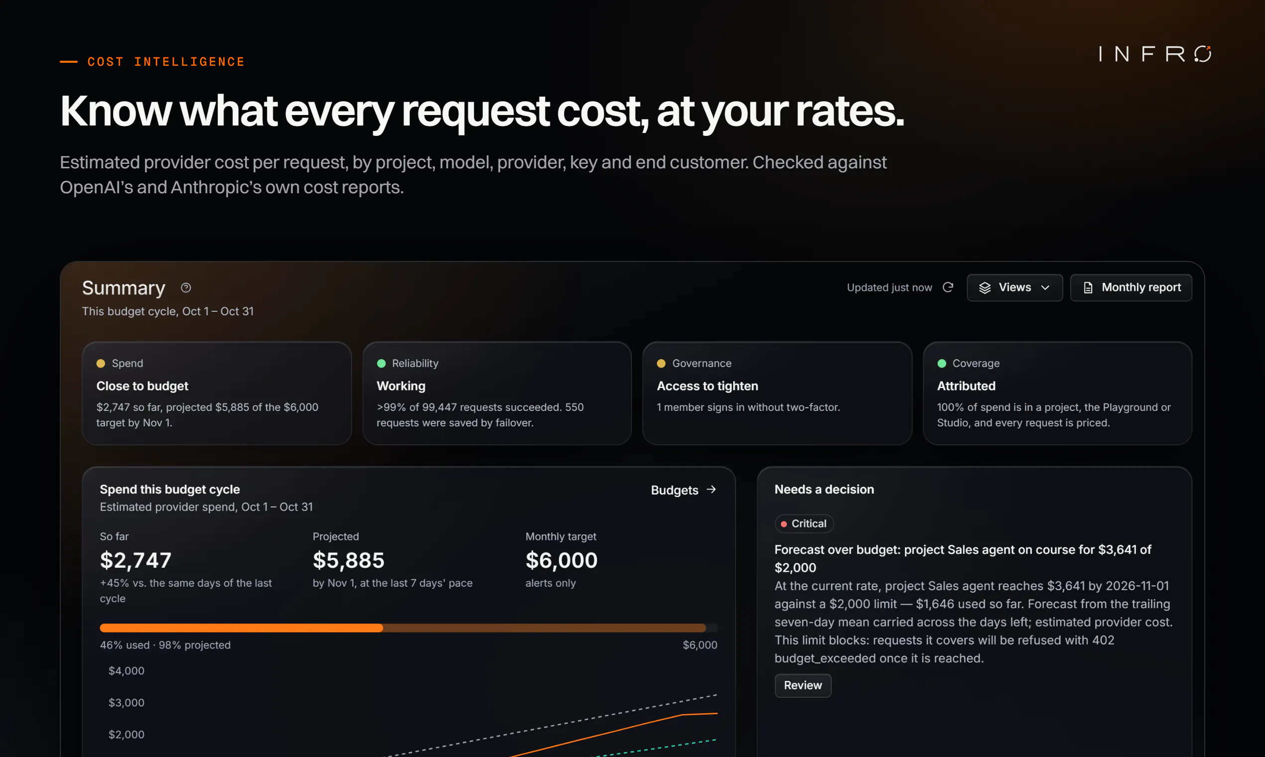Click the $6,000 label right of progress bar
The image size is (1265, 757).
pos(700,645)
